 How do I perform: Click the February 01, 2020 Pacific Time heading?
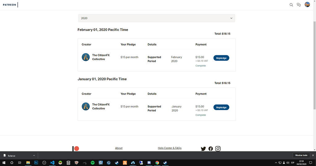click(103, 30)
